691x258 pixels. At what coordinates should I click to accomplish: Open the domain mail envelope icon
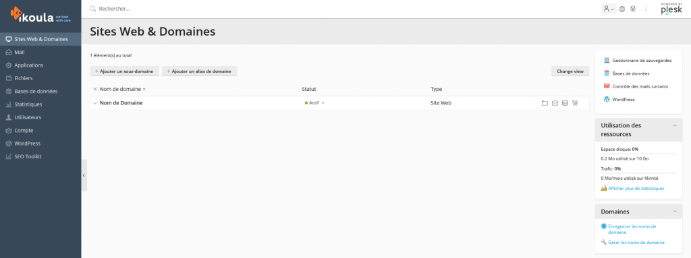pyautogui.click(x=555, y=103)
